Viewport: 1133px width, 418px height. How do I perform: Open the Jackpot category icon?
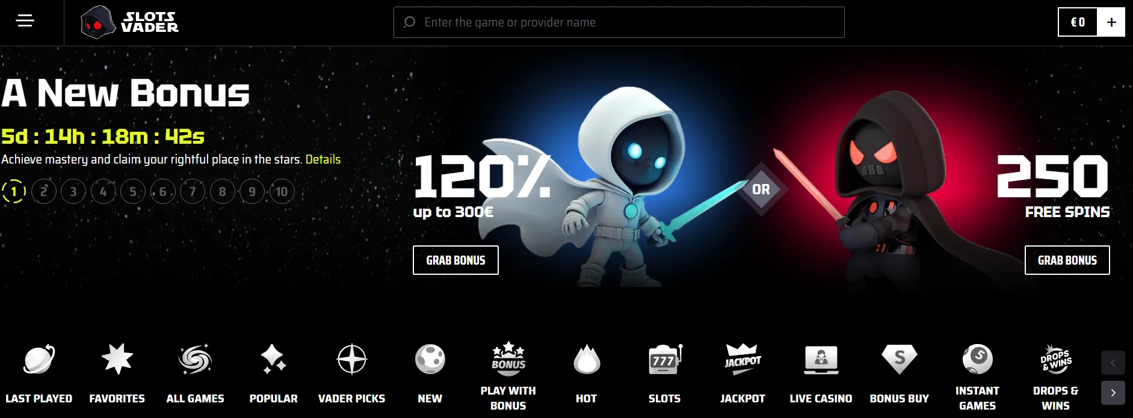pos(742,359)
